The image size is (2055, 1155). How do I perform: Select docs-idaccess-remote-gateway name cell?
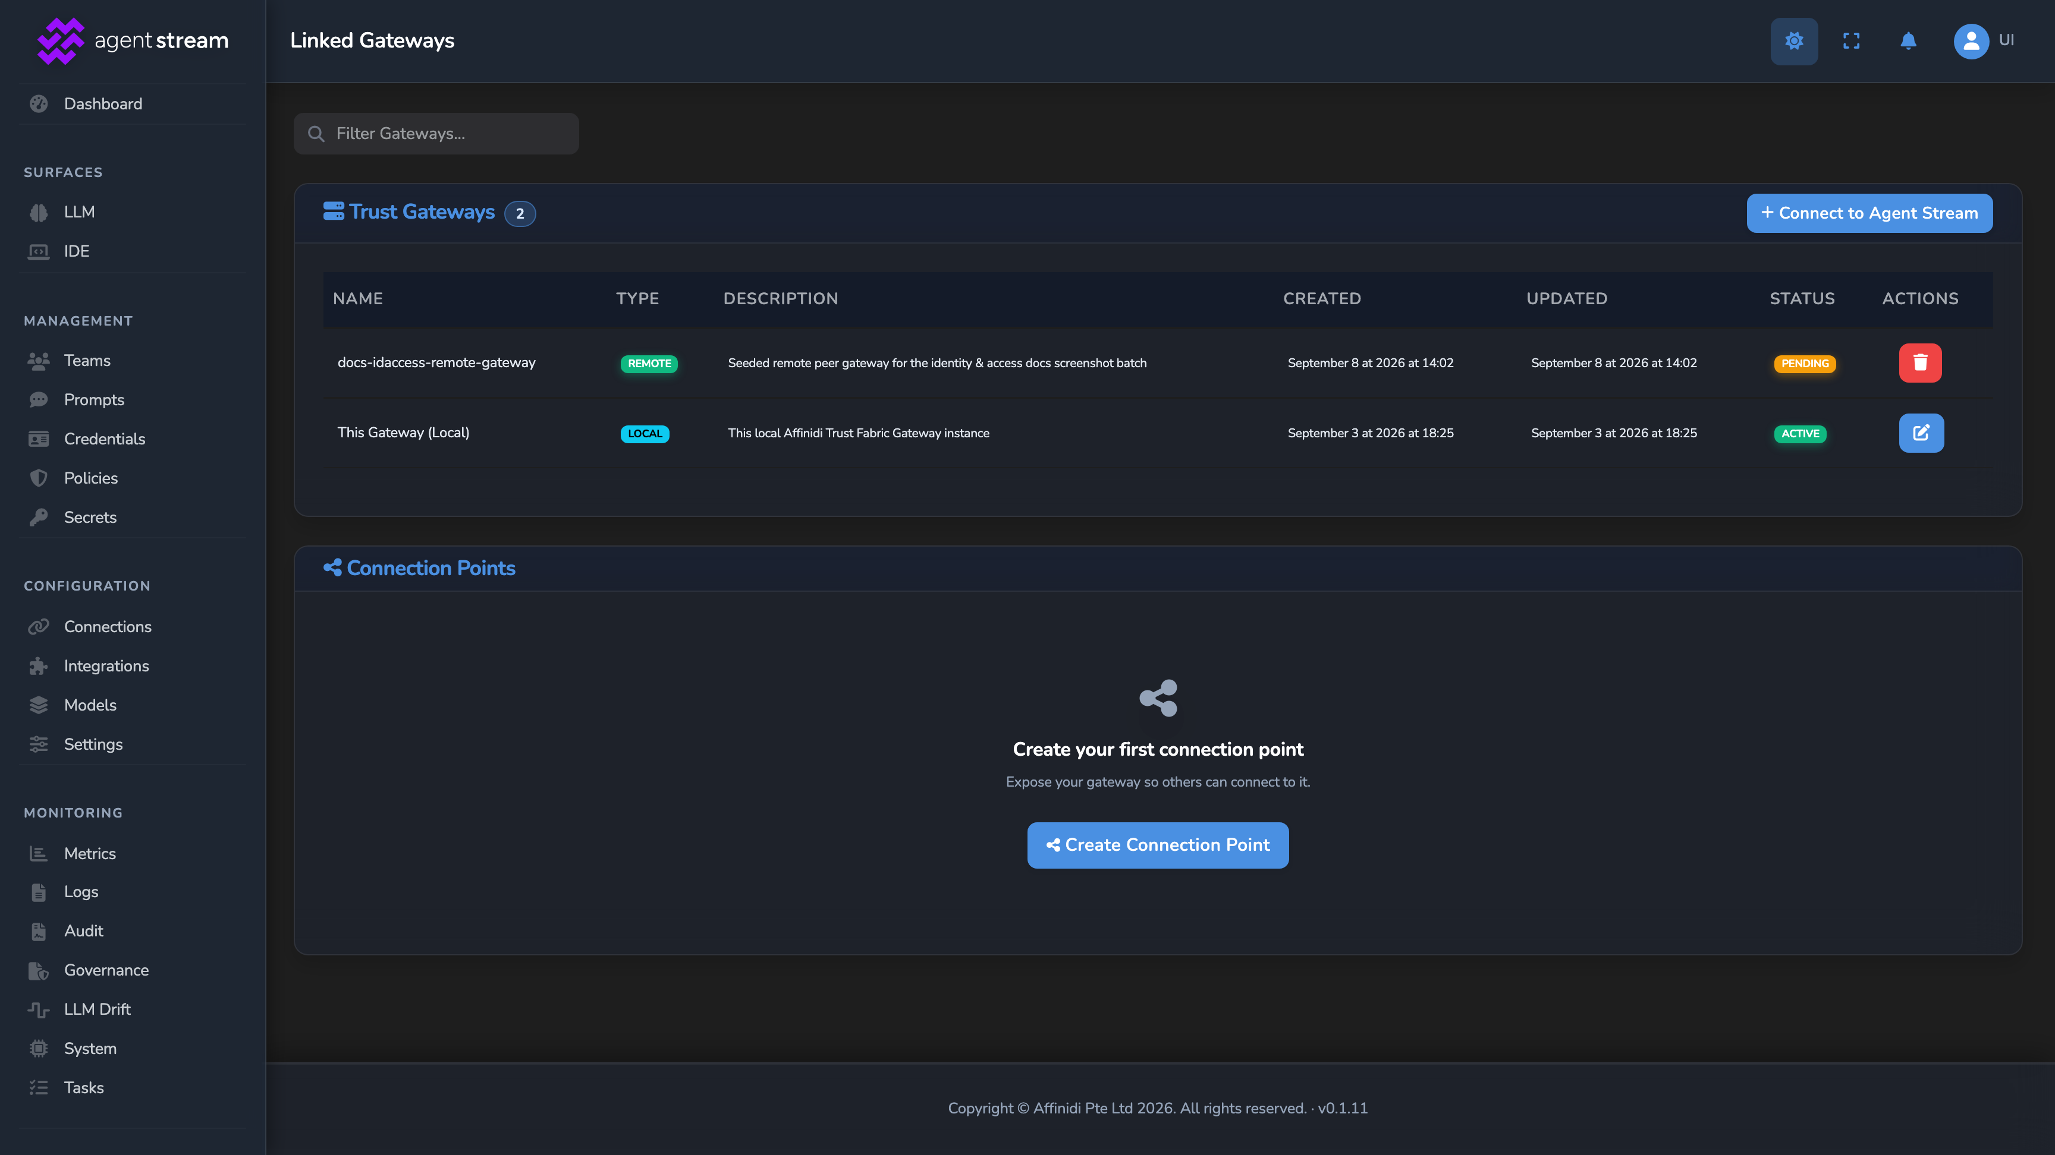tap(436, 362)
